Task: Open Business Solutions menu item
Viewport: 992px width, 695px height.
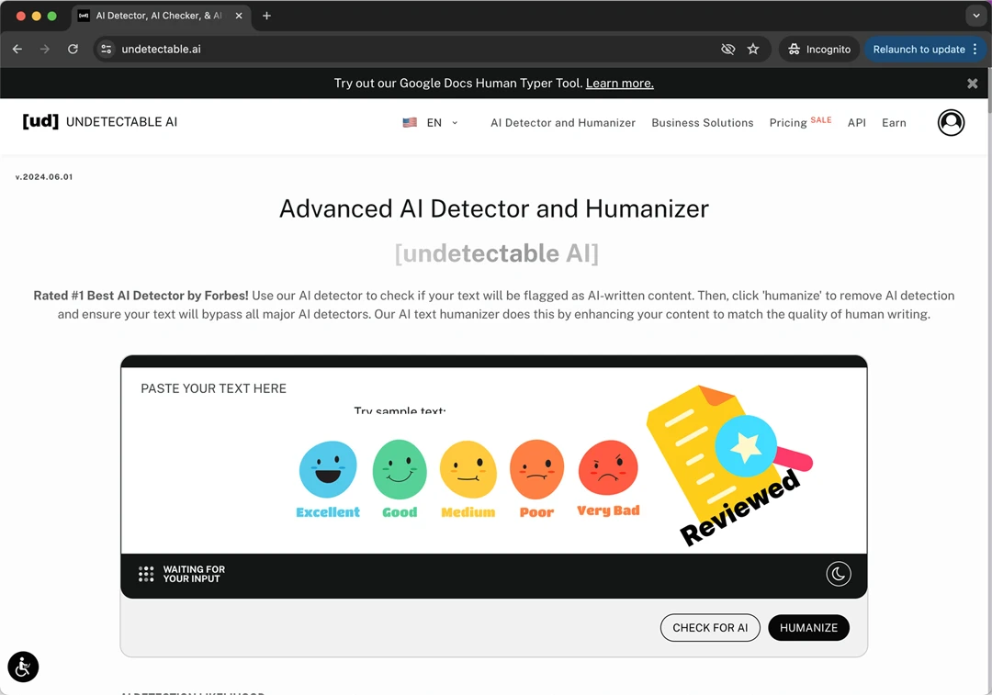Action: pos(703,123)
